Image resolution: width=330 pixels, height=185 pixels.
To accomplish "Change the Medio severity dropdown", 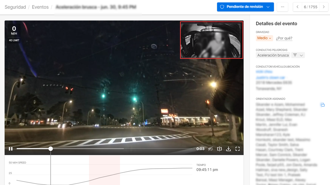I will pos(264,38).
